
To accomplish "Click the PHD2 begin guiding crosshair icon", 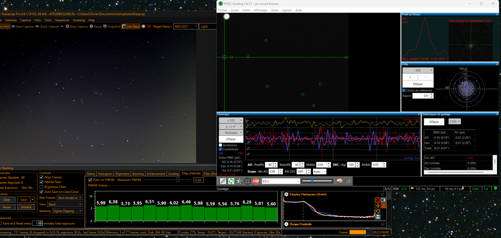I will coord(247,181).
